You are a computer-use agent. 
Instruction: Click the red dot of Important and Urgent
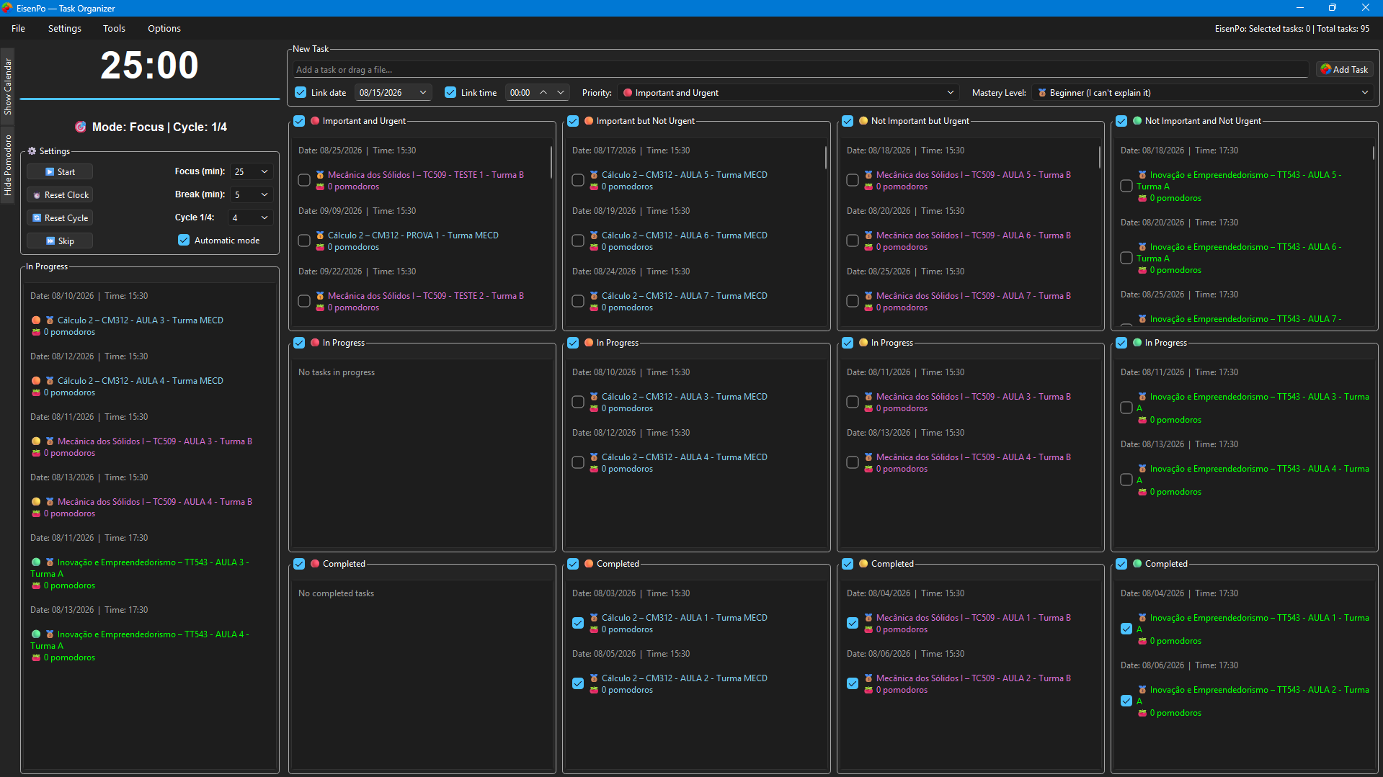[x=315, y=121]
